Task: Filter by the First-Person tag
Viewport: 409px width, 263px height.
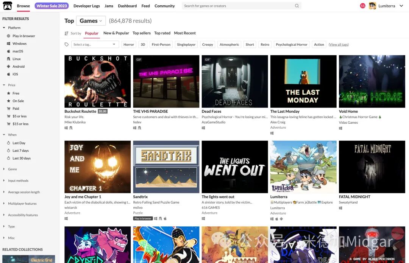Action: click(x=161, y=45)
